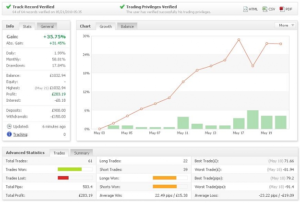300x203 pixels.
Task: Click the Info panel heading
Action: (10, 26)
